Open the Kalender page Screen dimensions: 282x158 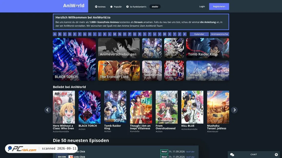199,34
